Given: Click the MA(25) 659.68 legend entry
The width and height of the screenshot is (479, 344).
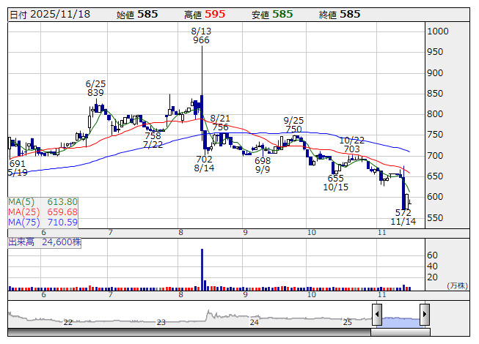Looking at the screenshot, I should click(43, 212).
